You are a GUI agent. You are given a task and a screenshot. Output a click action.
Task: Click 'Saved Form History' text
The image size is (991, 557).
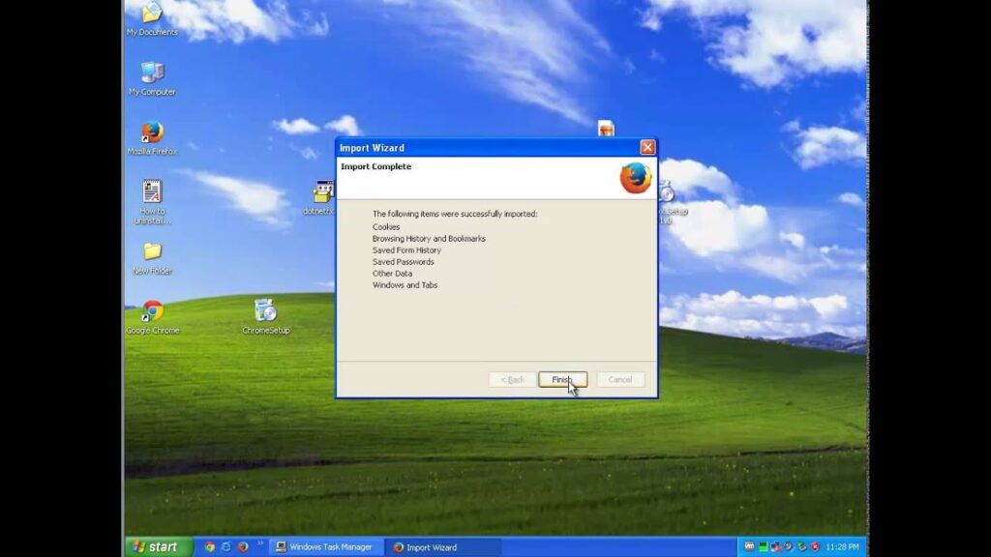coord(406,250)
